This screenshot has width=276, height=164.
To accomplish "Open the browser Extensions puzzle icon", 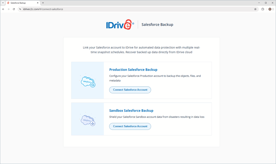I will [x=263, y=9].
